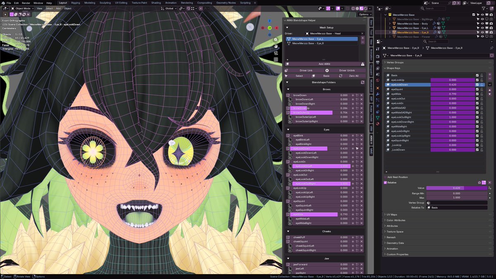Toggle the Relative checkbox under shape keys
Image resolution: width=496 pixels, height=279 pixels.
coord(385,182)
